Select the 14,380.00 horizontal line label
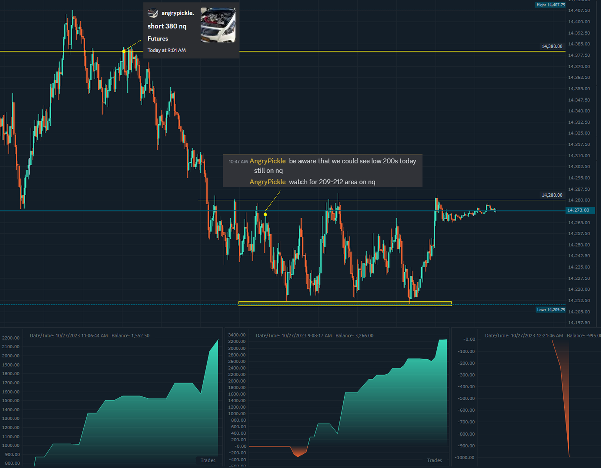 [552, 46]
